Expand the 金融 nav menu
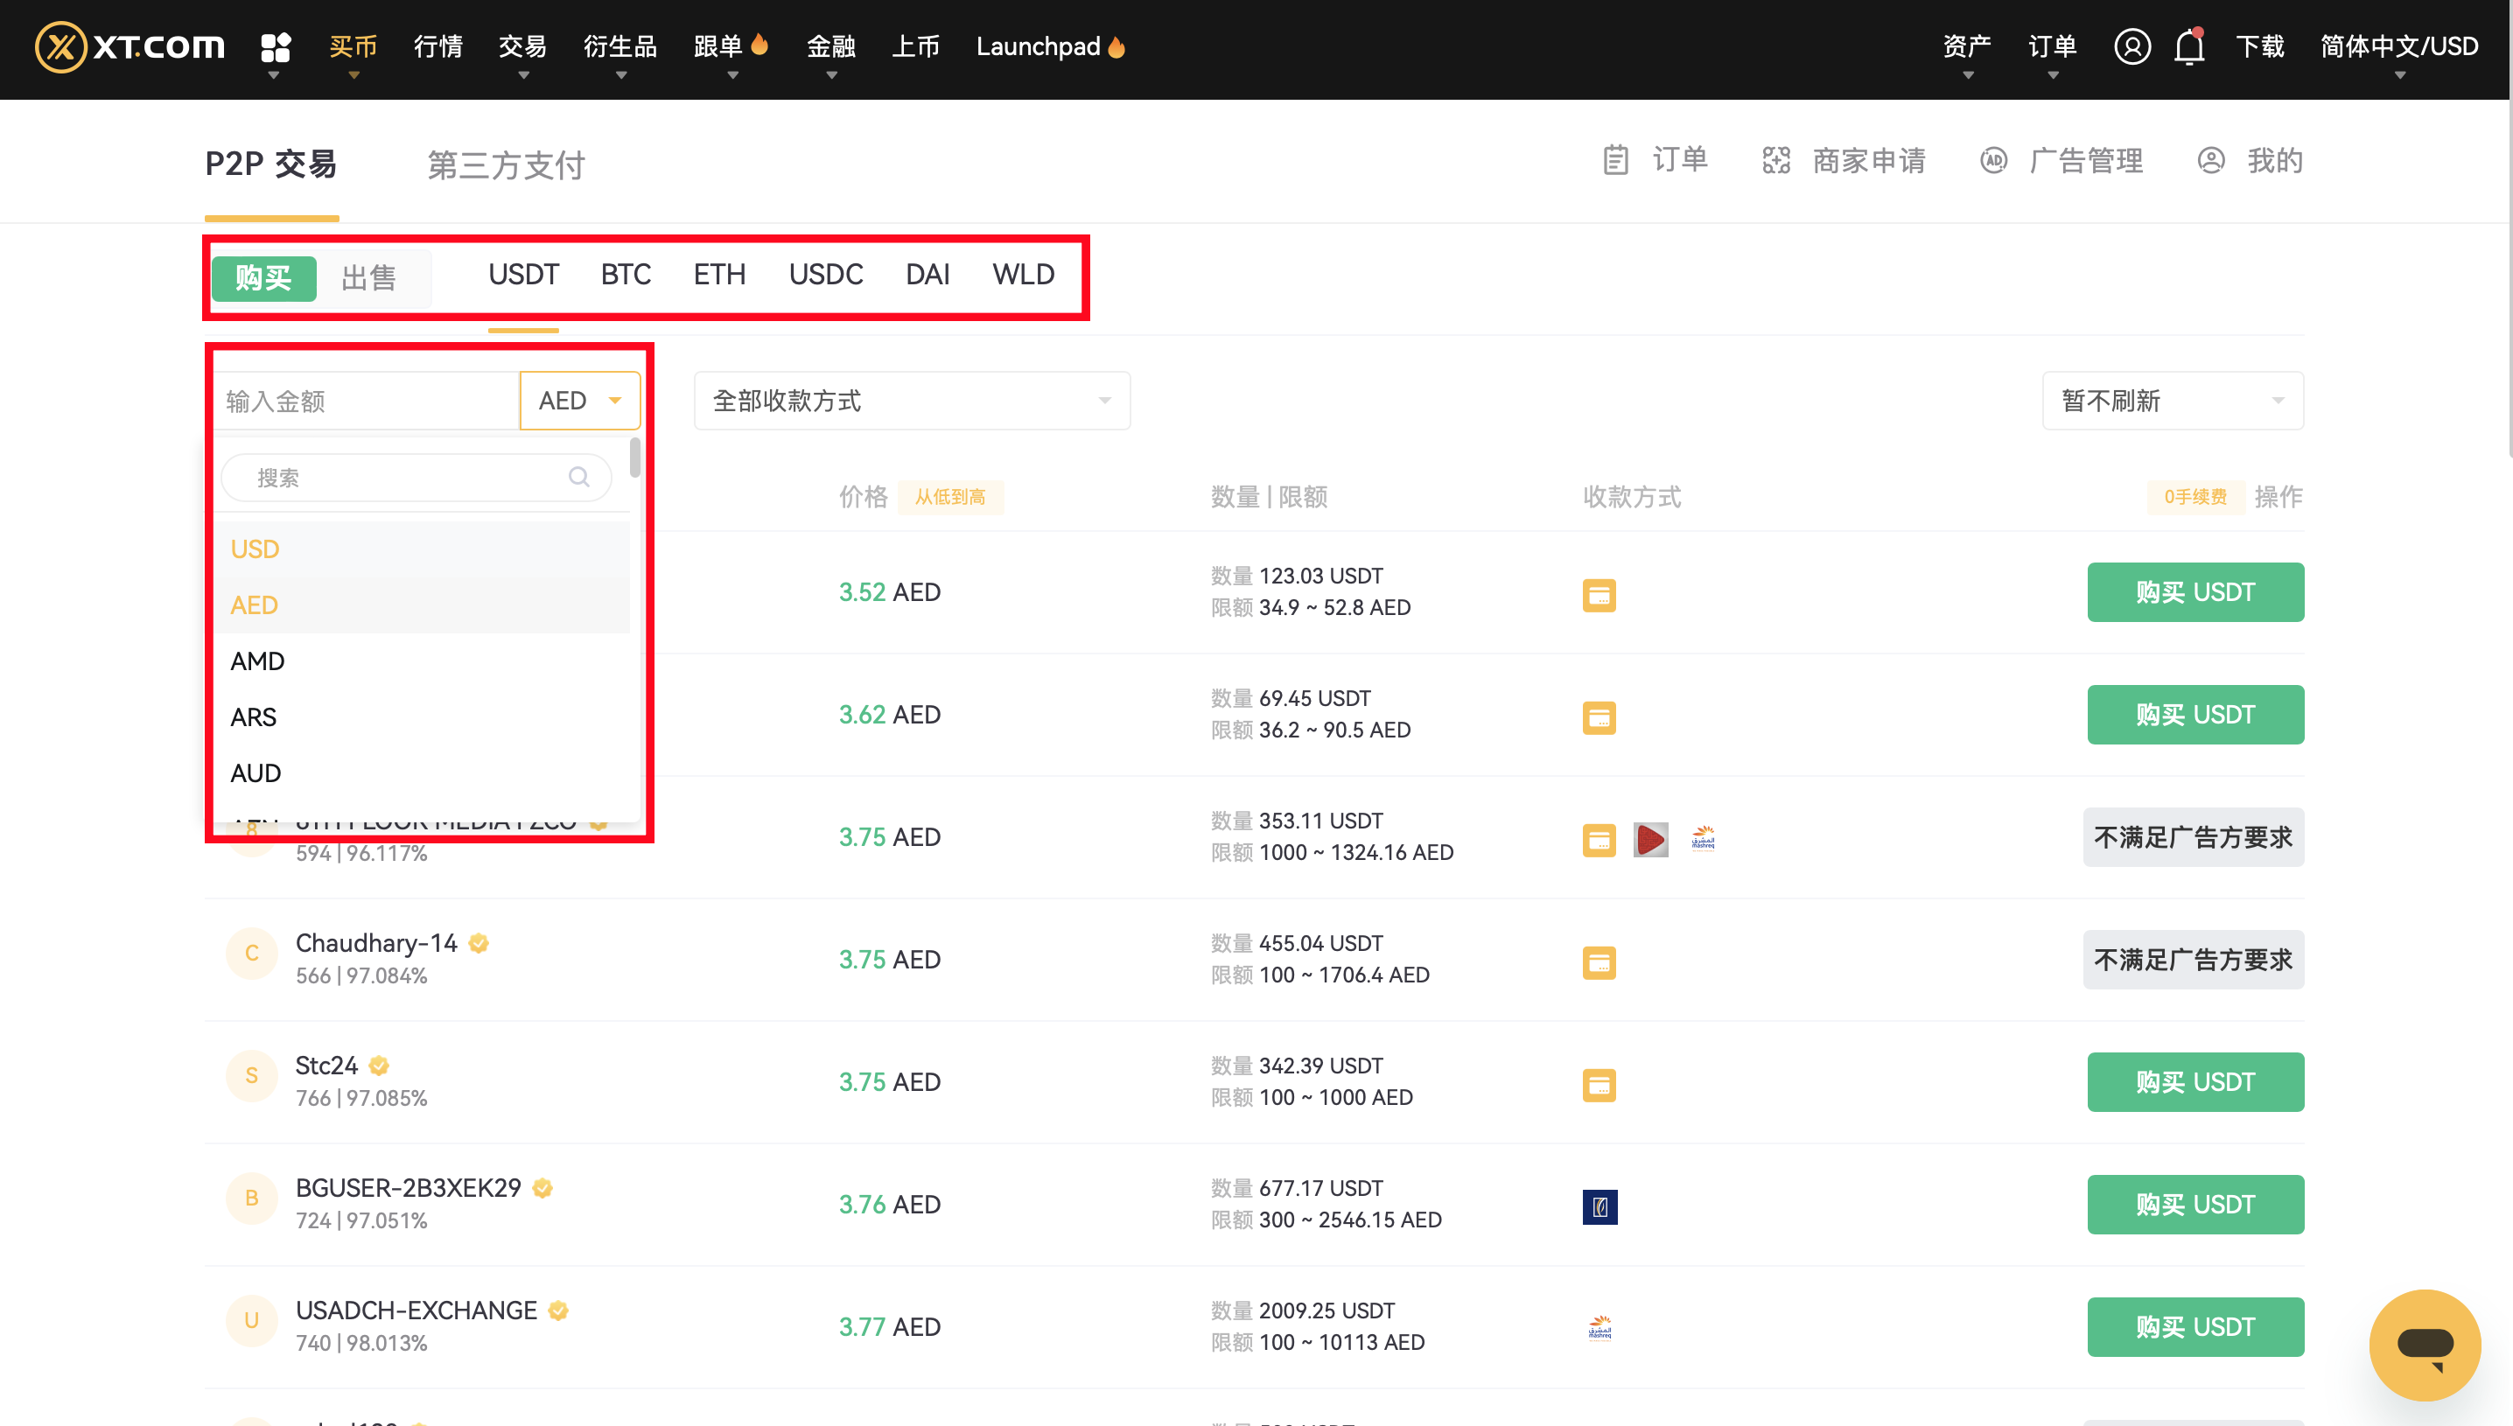The height and width of the screenshot is (1426, 2513). pos(831,47)
